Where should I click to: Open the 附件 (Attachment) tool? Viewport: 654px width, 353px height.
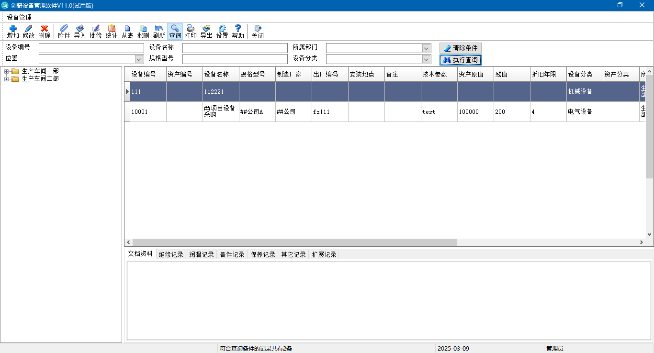(64, 31)
